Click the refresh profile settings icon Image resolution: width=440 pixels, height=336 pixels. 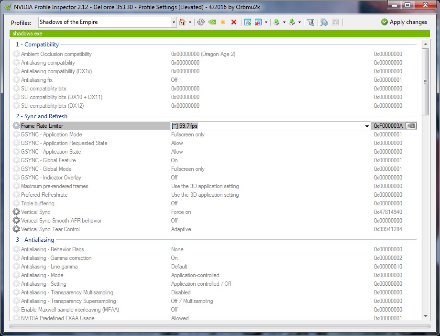click(x=201, y=22)
